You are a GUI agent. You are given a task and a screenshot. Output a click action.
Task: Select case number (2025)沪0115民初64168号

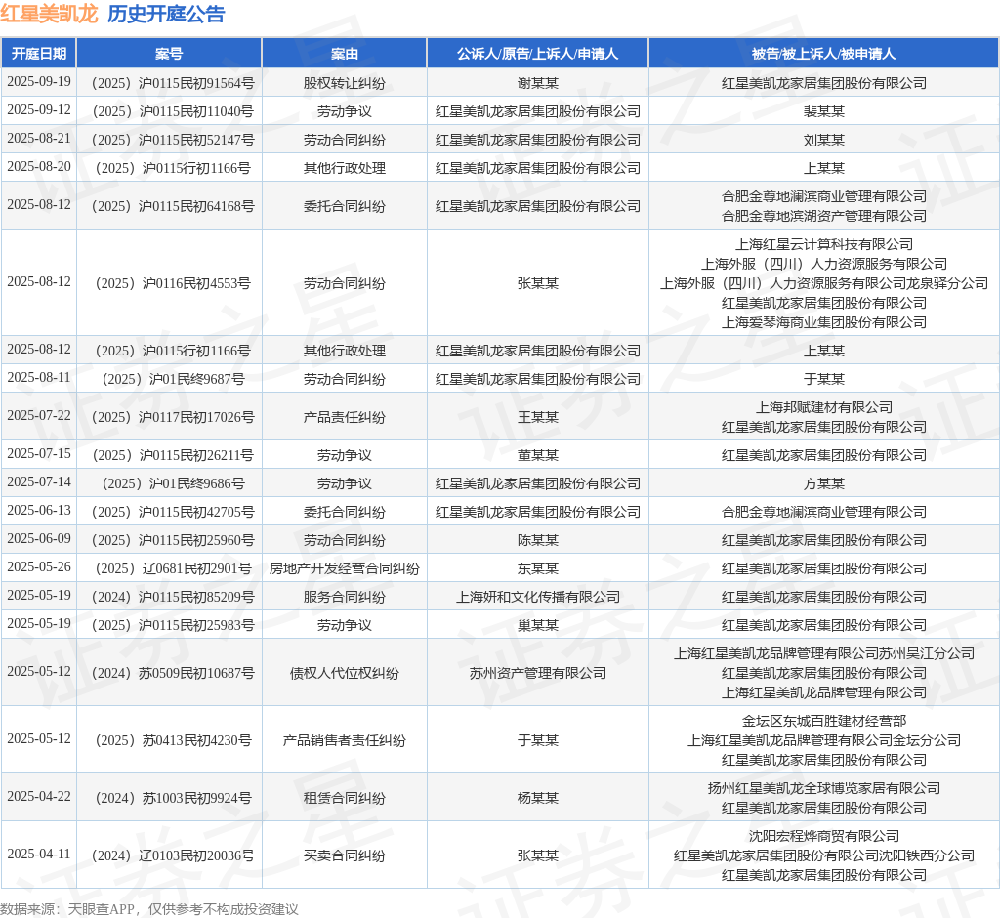tap(169, 206)
